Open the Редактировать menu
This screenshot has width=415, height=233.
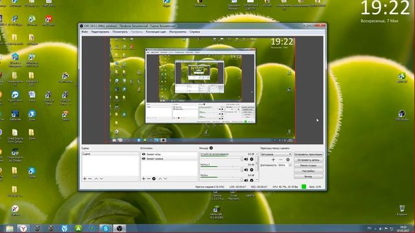[x=100, y=32]
